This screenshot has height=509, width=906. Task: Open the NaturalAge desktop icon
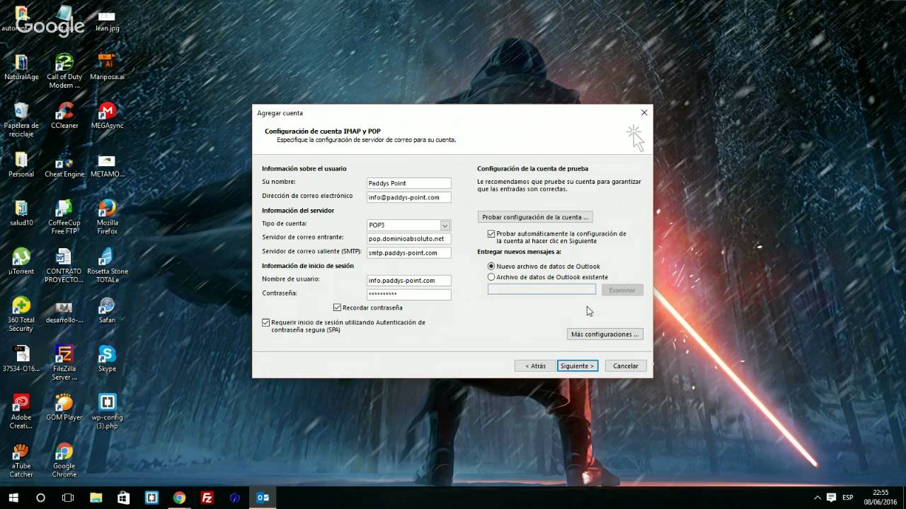coord(21,67)
